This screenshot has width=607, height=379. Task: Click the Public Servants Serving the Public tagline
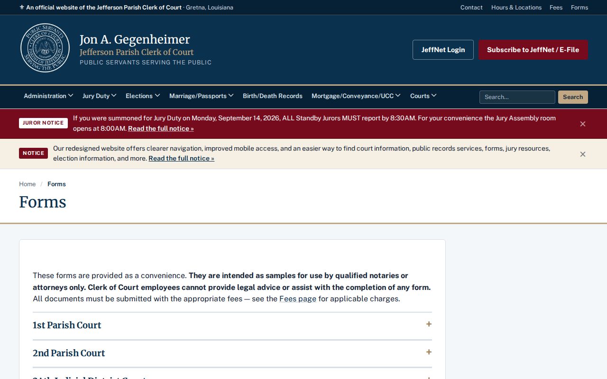146,63
